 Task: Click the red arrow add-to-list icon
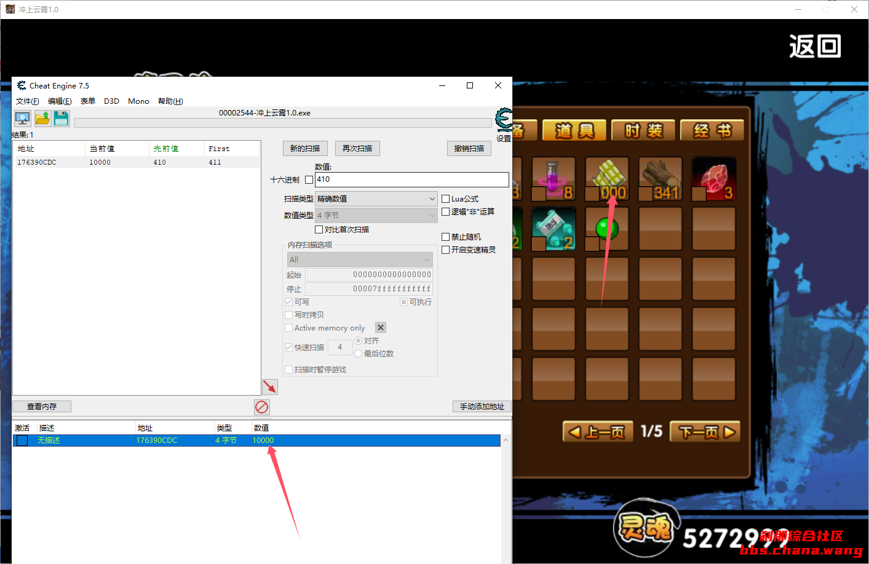pyautogui.click(x=270, y=386)
